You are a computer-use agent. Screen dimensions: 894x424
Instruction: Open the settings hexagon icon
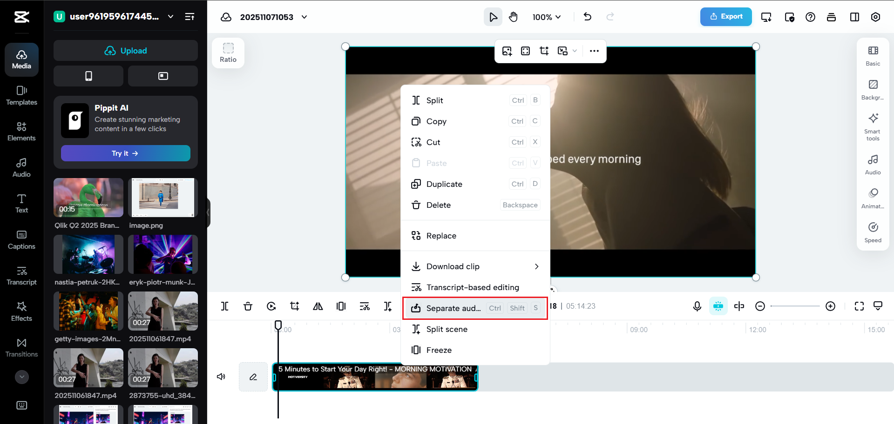(x=875, y=17)
